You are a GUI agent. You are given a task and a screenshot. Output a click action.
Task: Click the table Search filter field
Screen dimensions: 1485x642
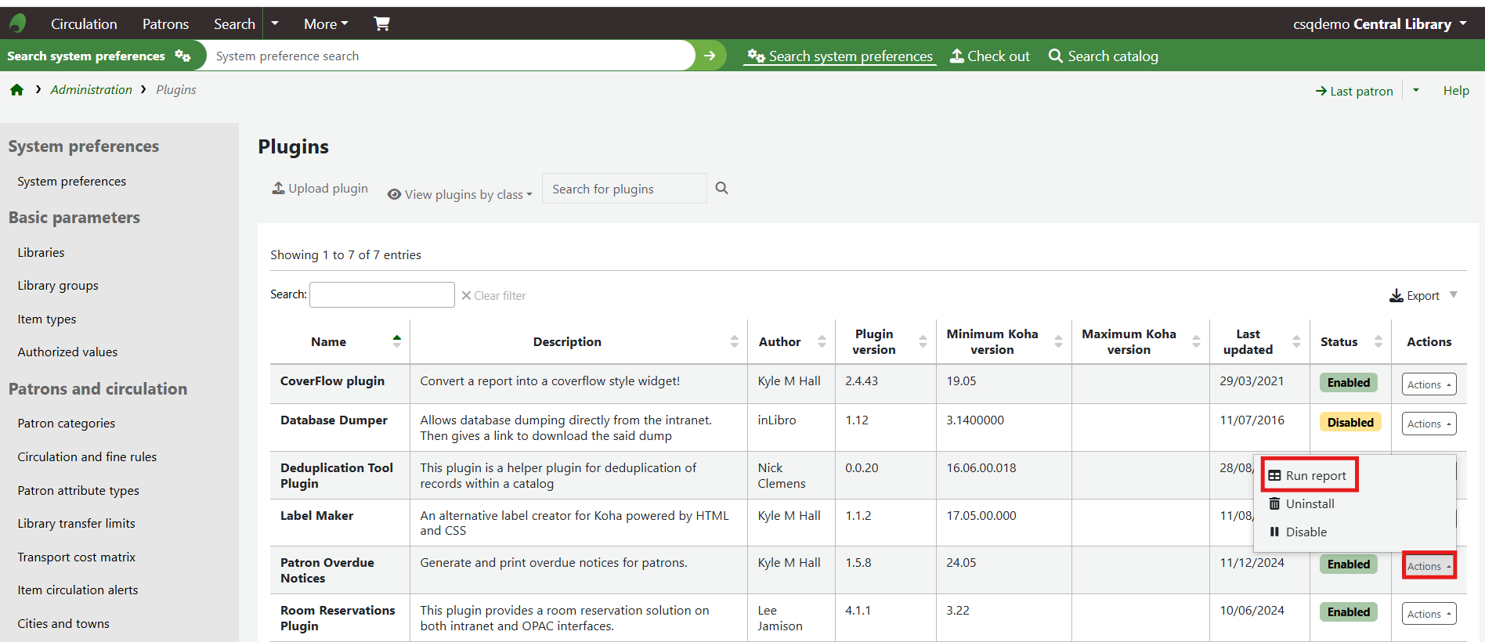coord(381,294)
